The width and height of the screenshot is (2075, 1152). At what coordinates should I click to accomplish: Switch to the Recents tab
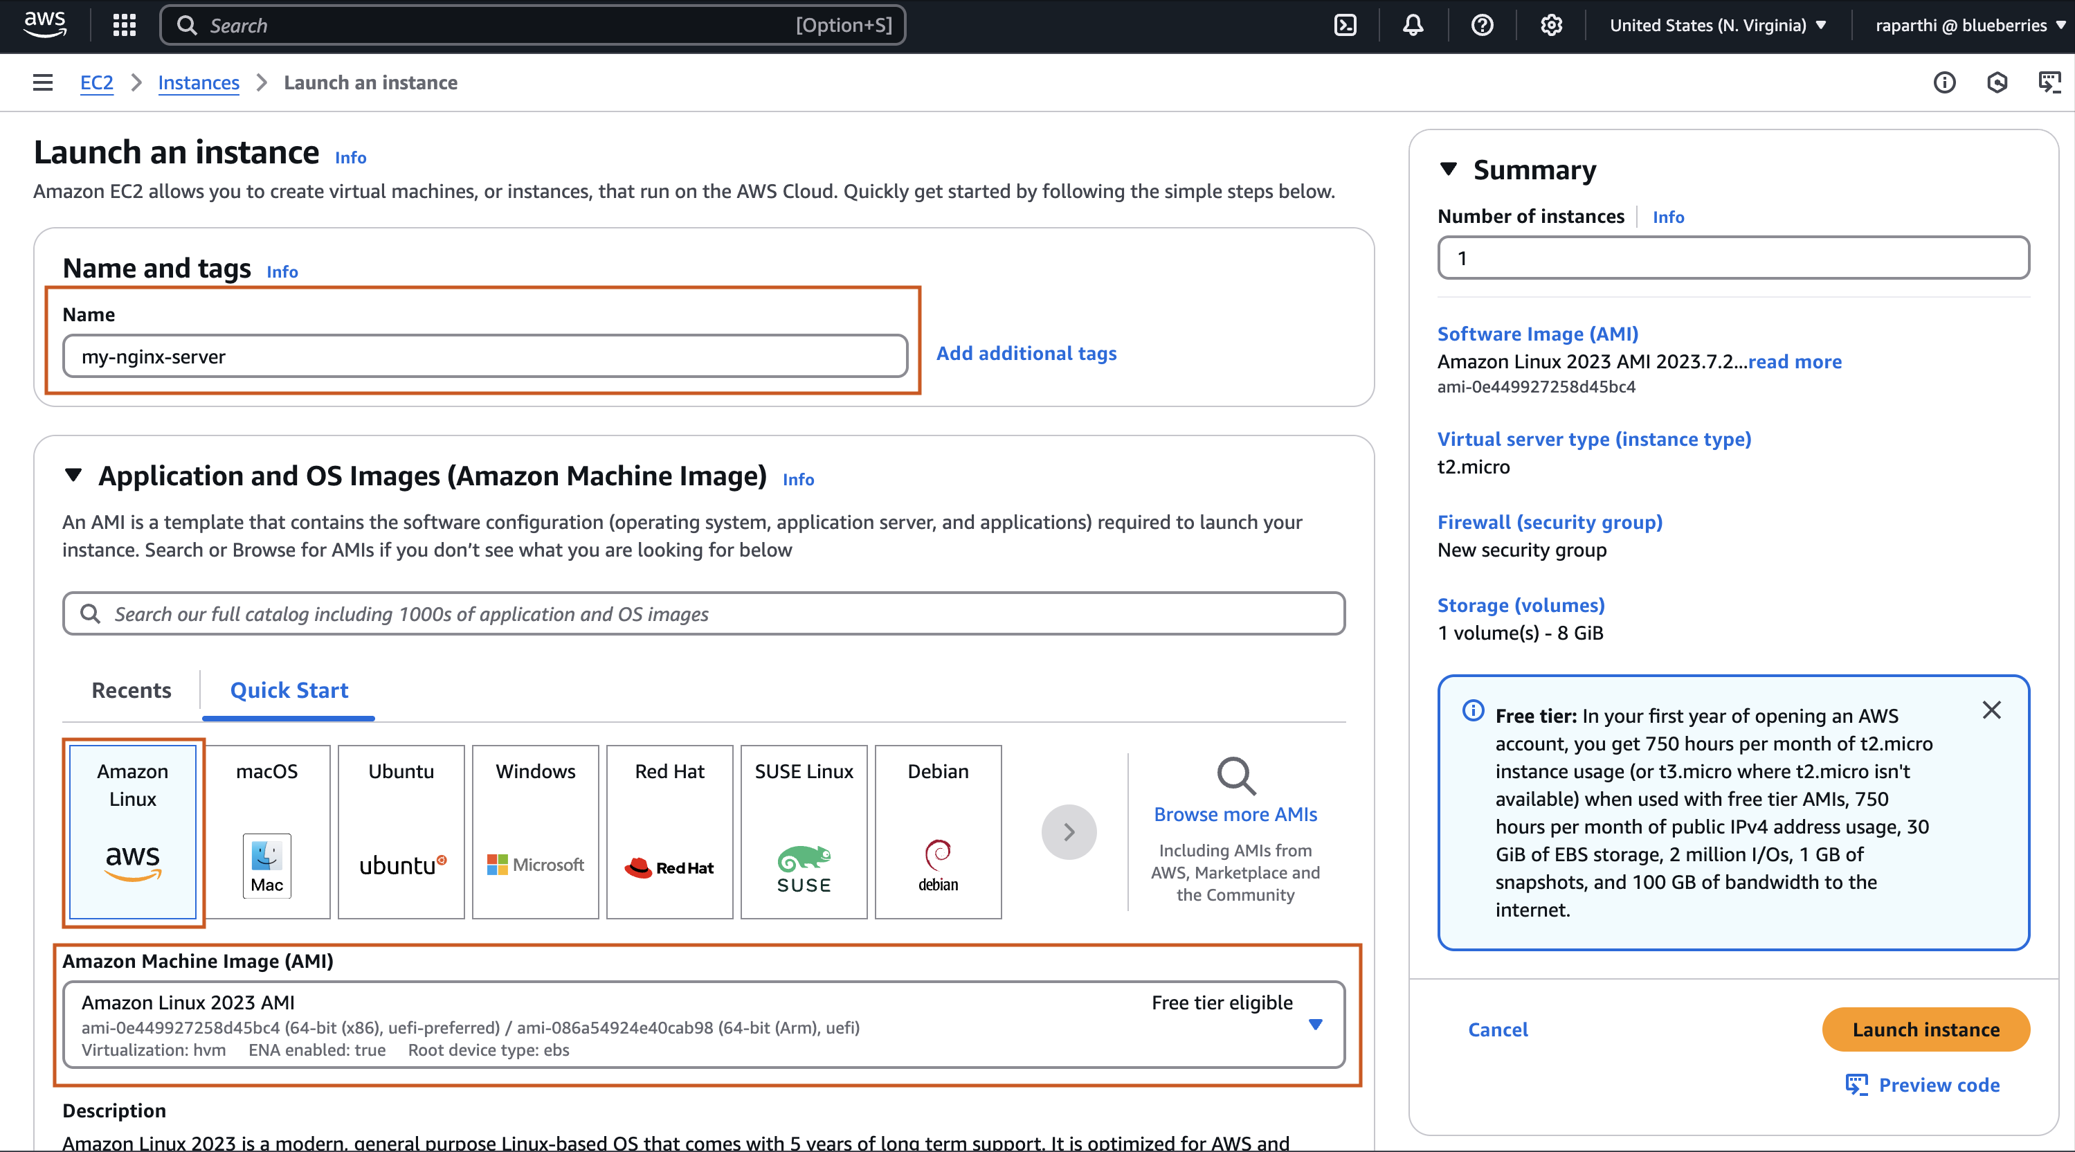point(132,690)
